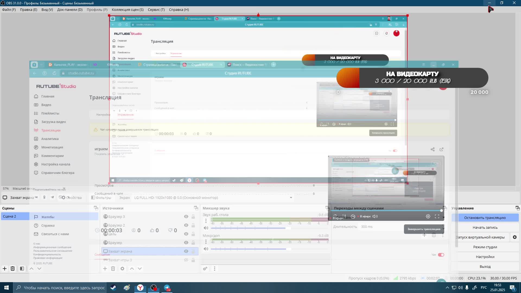Open advanced audio properties gear in mixer
This screenshot has height=293, width=521.
coord(205,269)
